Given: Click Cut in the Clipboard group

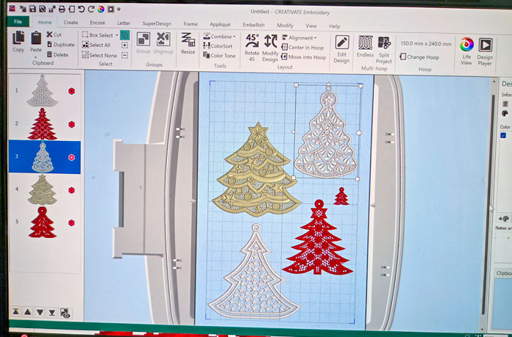Looking at the screenshot, I should coord(54,35).
